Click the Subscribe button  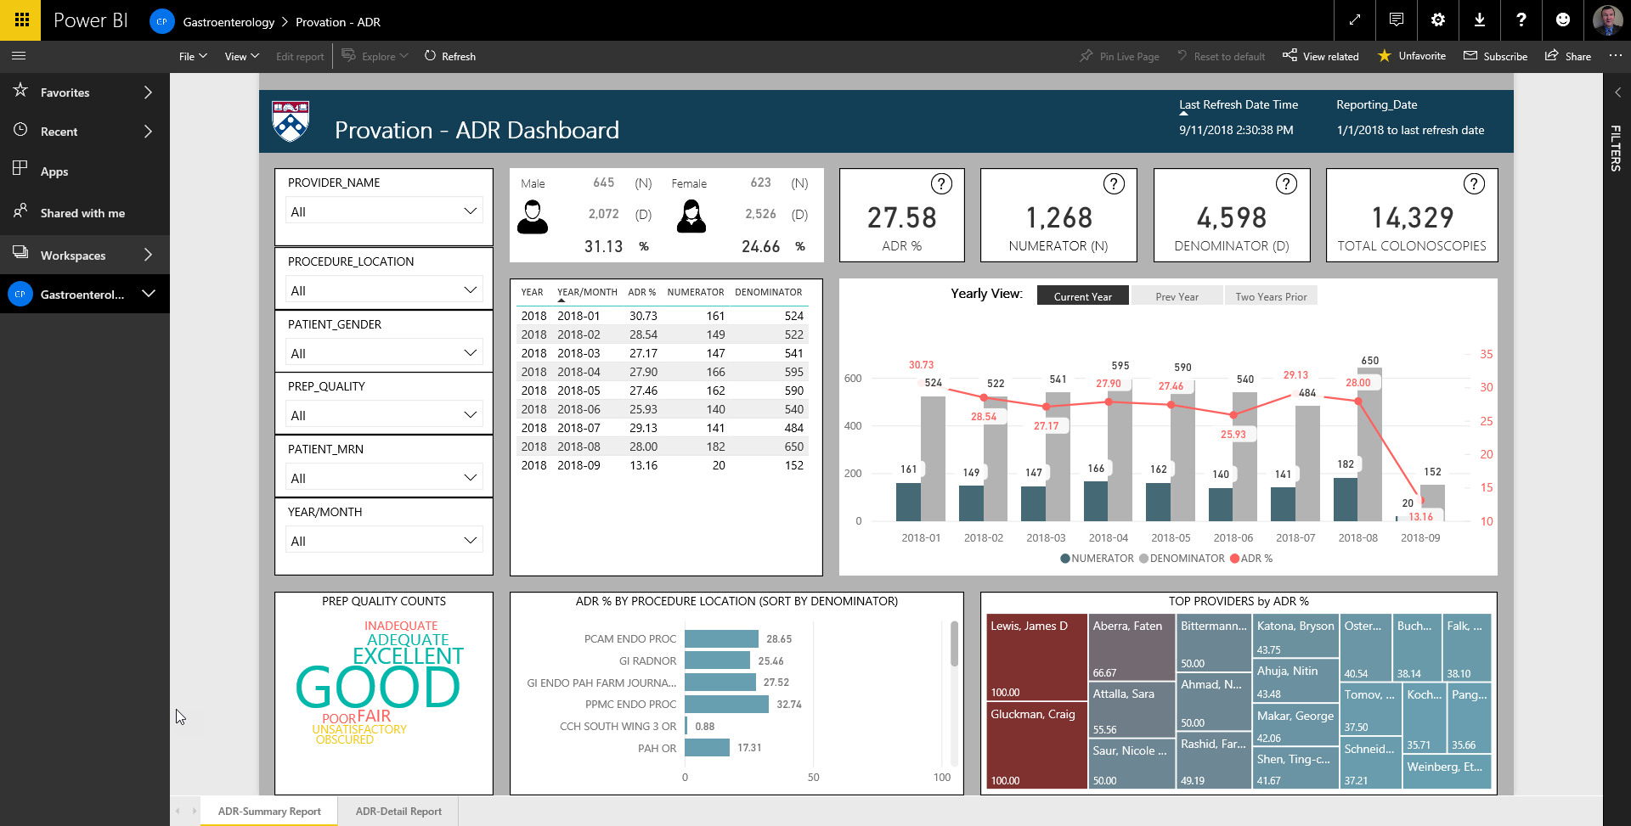[x=1495, y=56]
